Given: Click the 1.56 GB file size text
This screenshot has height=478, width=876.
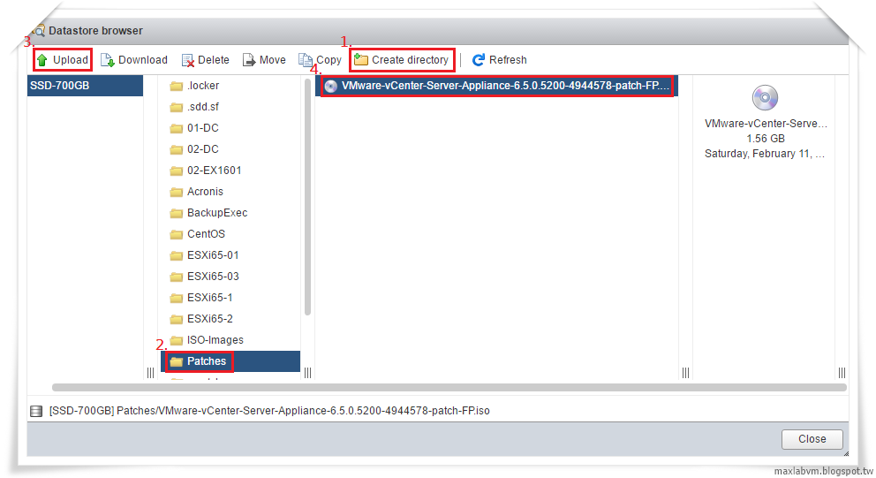Looking at the screenshot, I should [x=766, y=139].
